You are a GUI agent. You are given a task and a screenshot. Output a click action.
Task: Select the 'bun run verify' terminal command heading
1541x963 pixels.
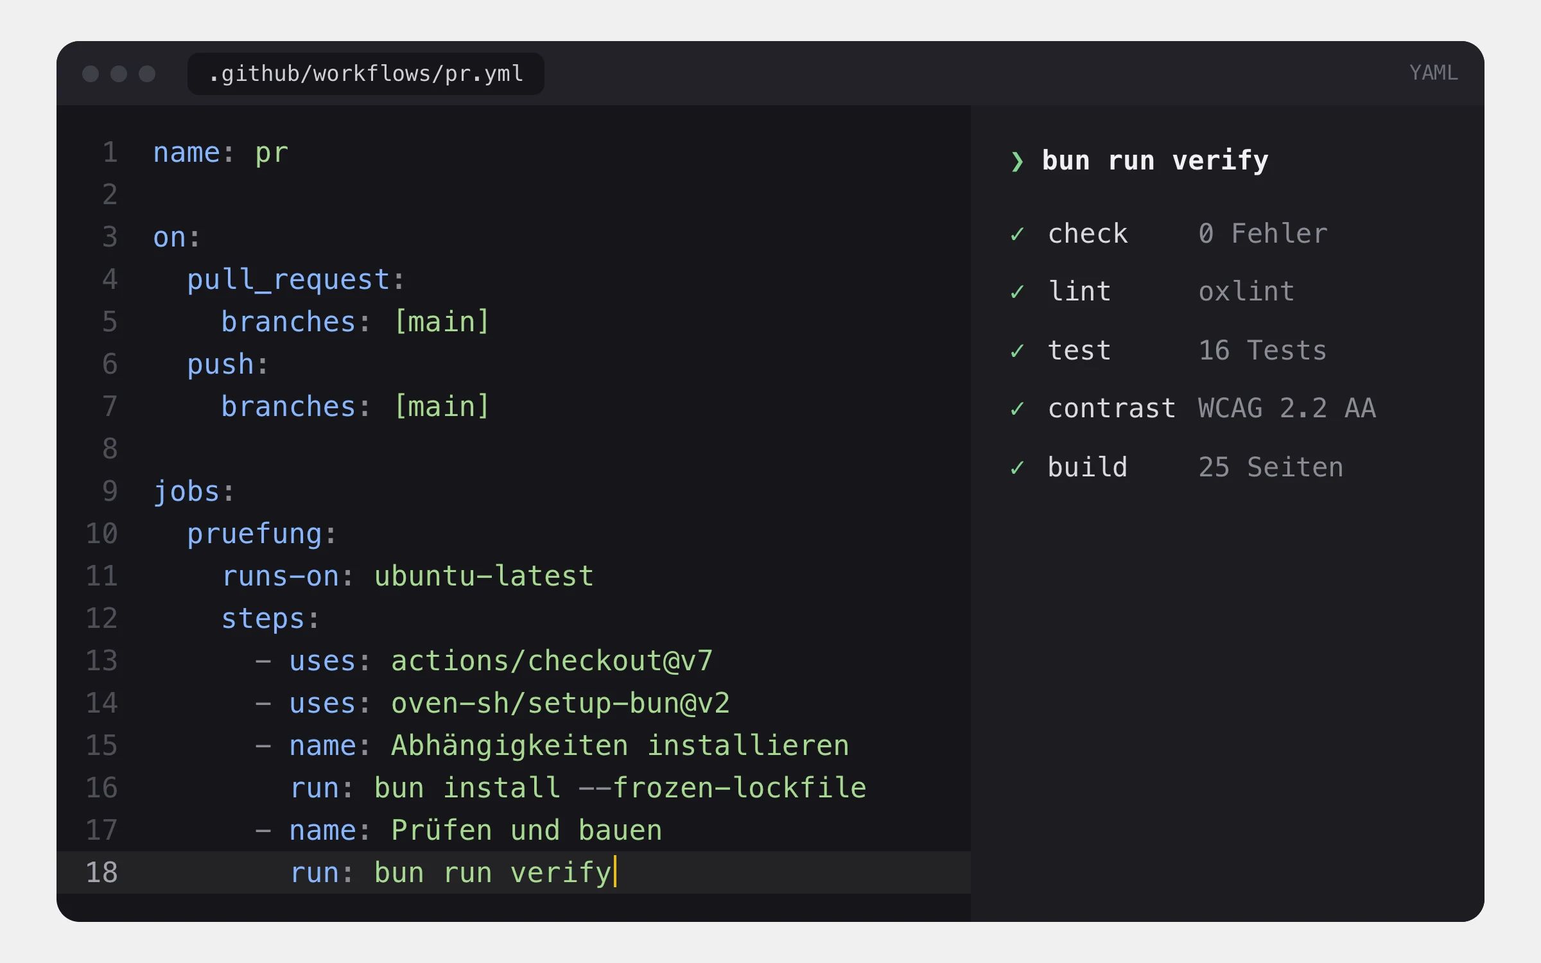tap(1155, 160)
